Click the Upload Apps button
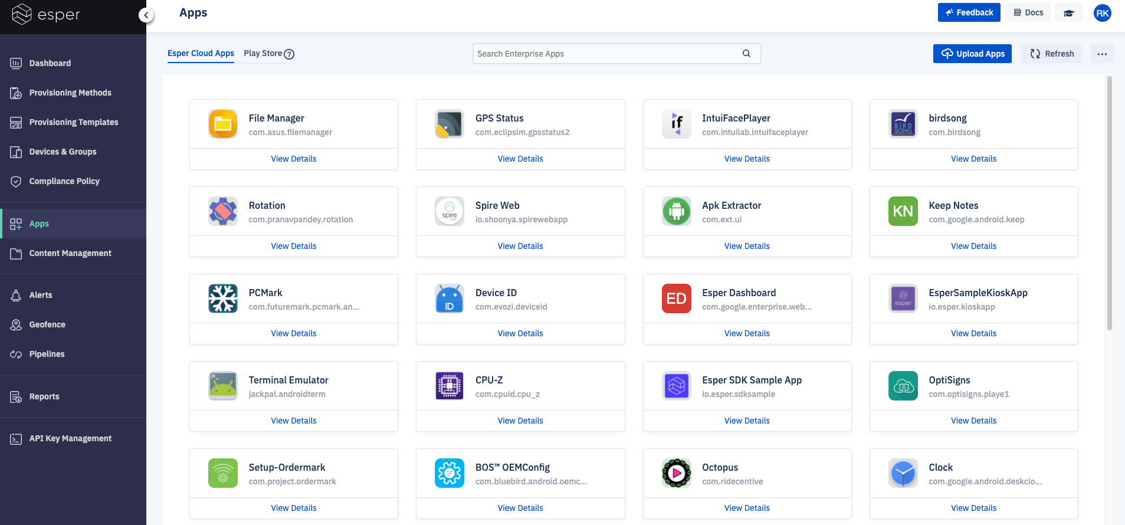The height and width of the screenshot is (525, 1125). (972, 54)
